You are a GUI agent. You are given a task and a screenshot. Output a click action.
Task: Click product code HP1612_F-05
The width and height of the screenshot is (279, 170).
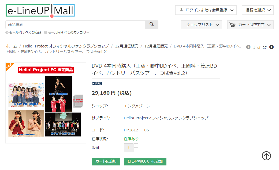[136, 130]
